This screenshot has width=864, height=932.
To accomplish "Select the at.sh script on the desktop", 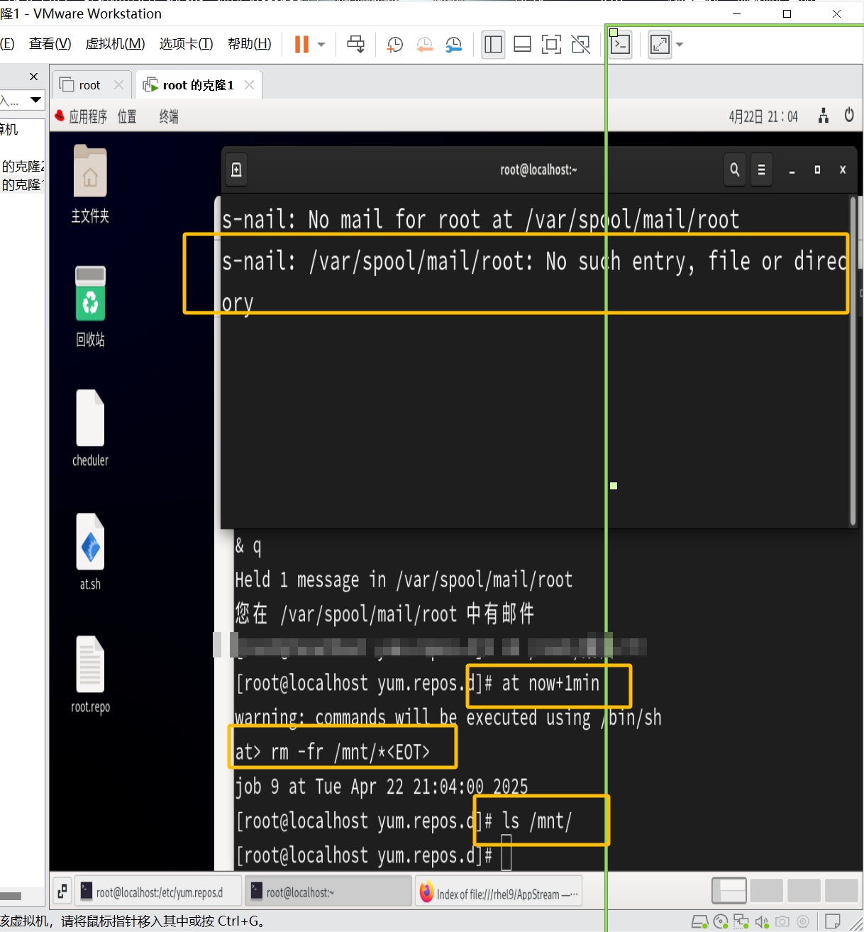I will [x=90, y=552].
